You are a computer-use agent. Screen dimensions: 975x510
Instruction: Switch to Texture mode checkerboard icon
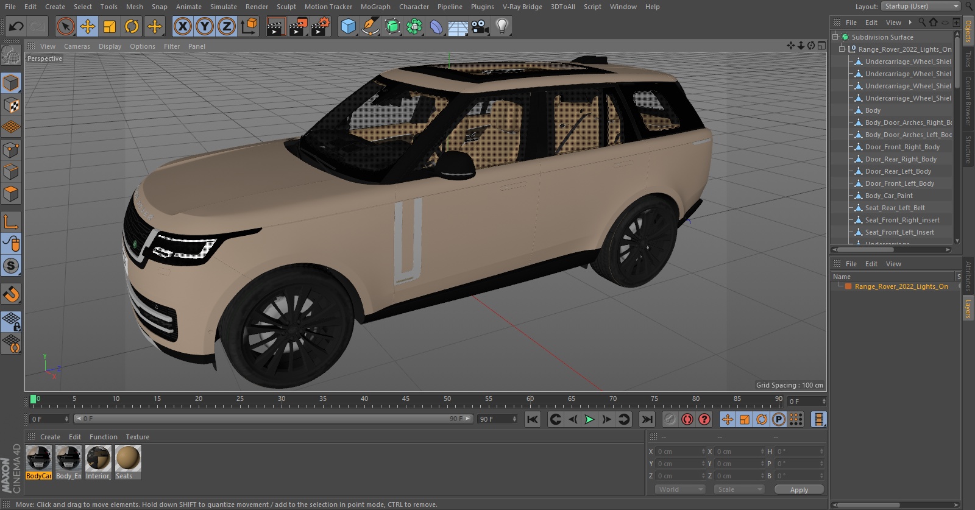click(x=11, y=105)
